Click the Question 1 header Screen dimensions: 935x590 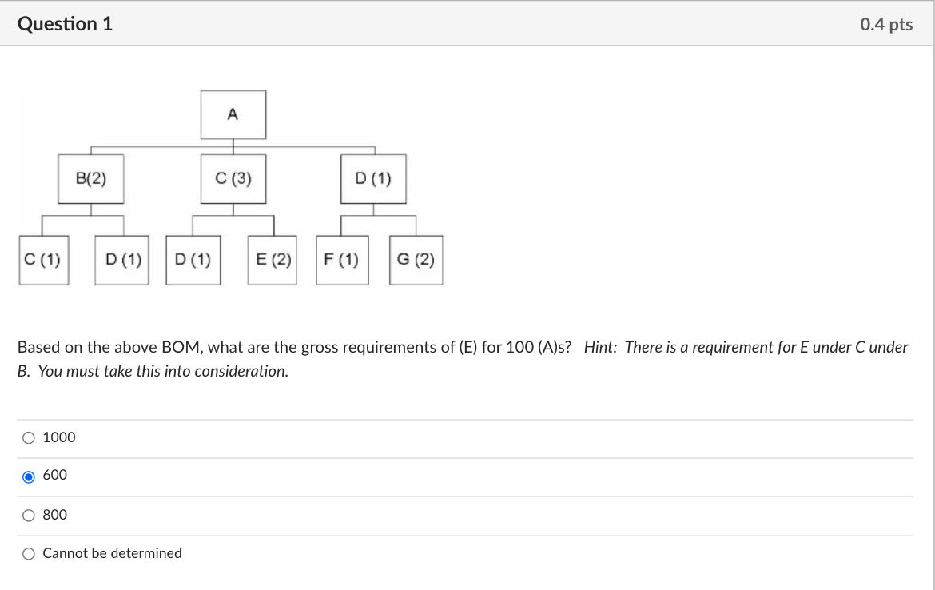(66, 23)
